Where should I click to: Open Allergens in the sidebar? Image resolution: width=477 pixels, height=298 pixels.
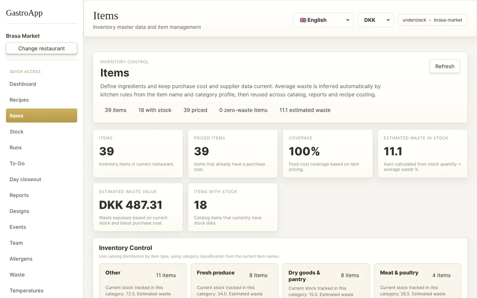click(41, 259)
